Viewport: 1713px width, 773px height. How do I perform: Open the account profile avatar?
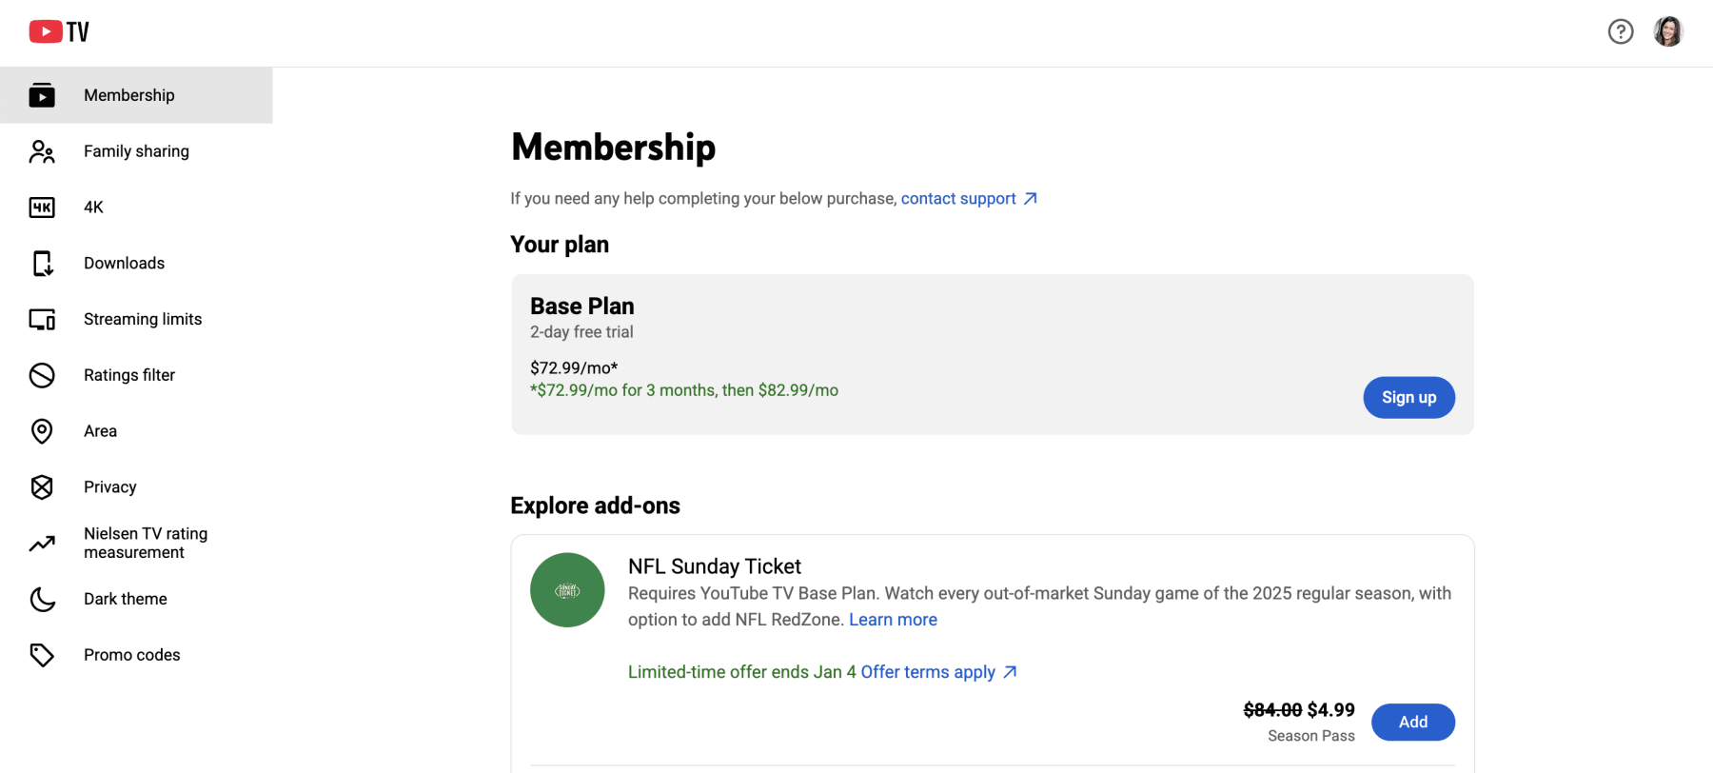(x=1668, y=31)
